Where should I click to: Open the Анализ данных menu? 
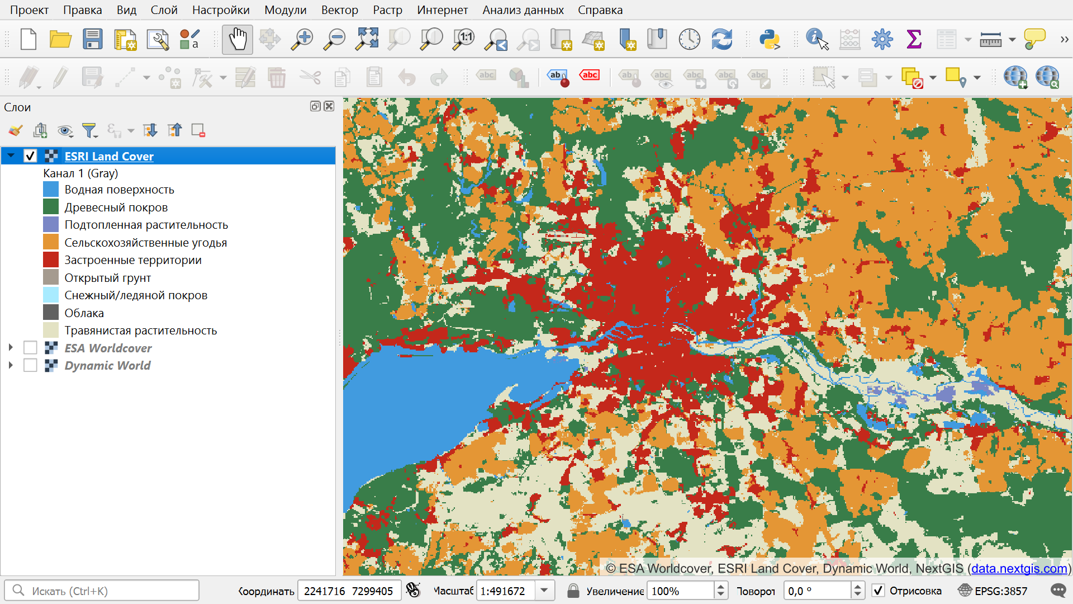pos(523,10)
